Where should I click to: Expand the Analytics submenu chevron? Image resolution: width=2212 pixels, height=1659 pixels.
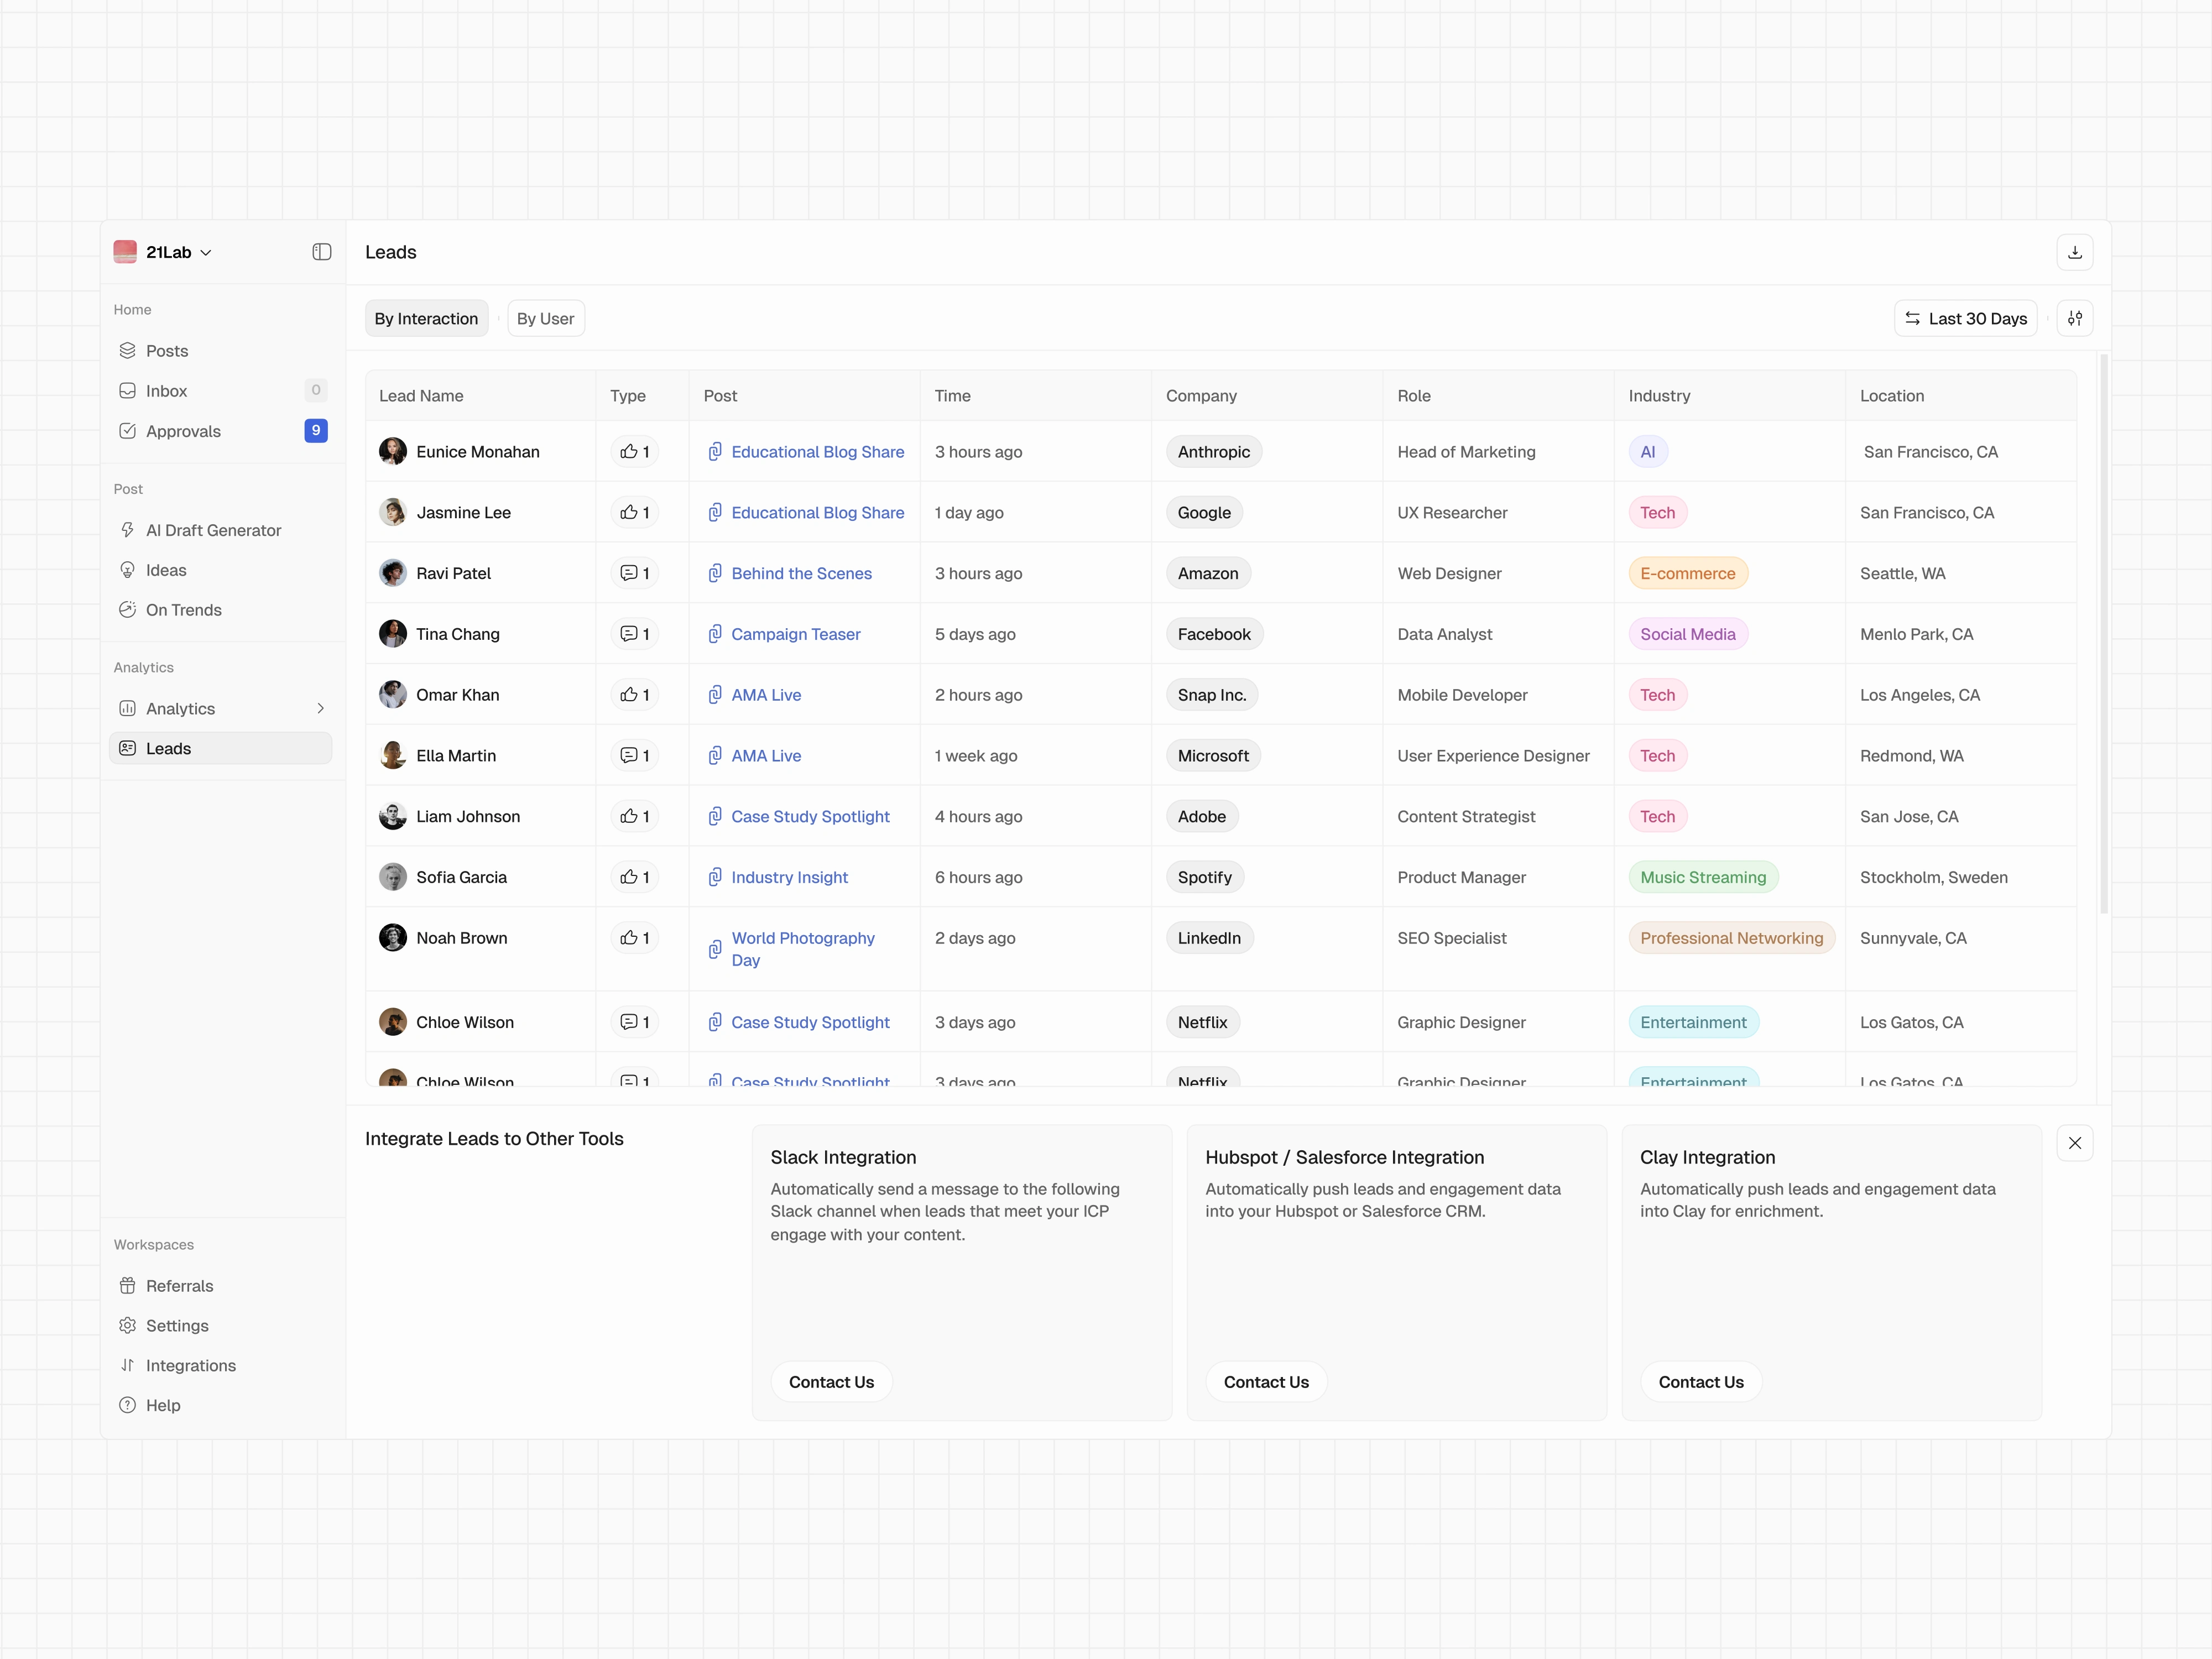[320, 708]
